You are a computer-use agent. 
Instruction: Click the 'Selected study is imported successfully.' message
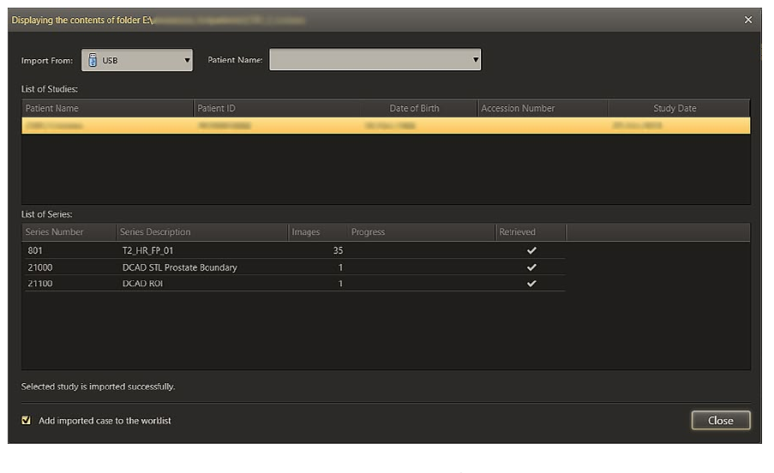pos(99,386)
